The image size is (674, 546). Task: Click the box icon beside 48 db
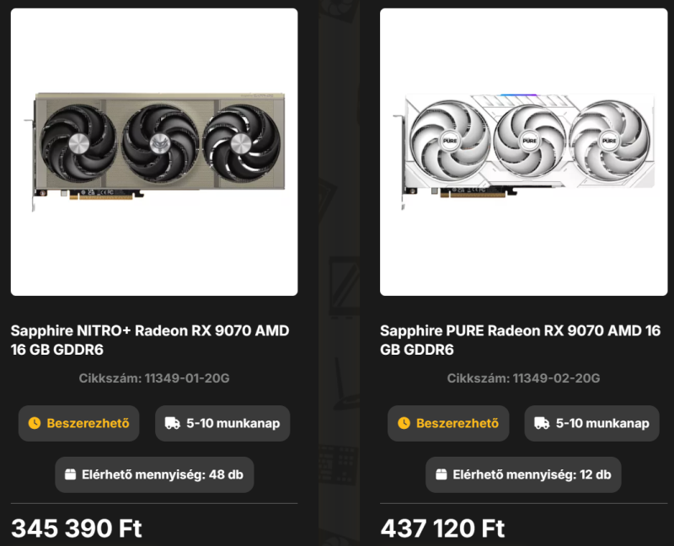tap(70, 474)
